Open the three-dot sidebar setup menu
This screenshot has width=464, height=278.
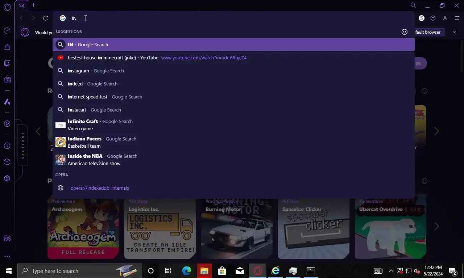click(7, 256)
